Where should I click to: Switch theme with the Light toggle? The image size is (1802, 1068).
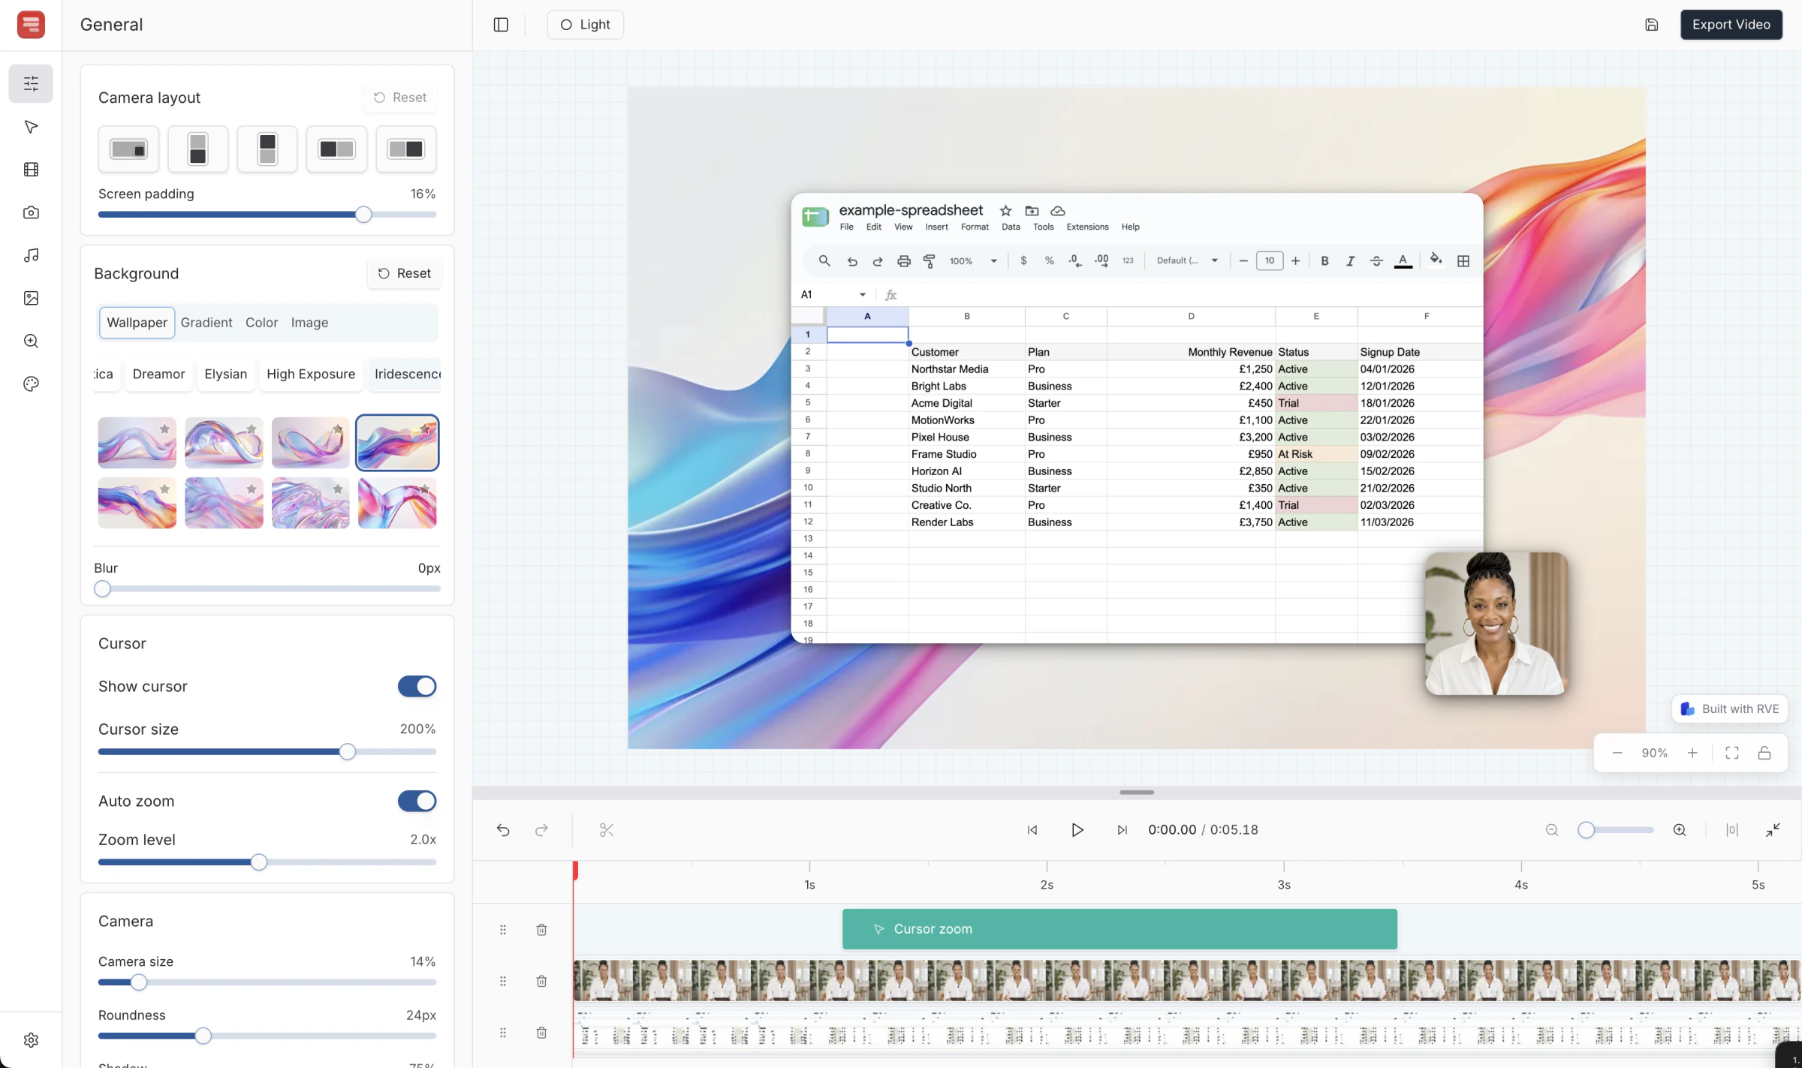(x=585, y=25)
